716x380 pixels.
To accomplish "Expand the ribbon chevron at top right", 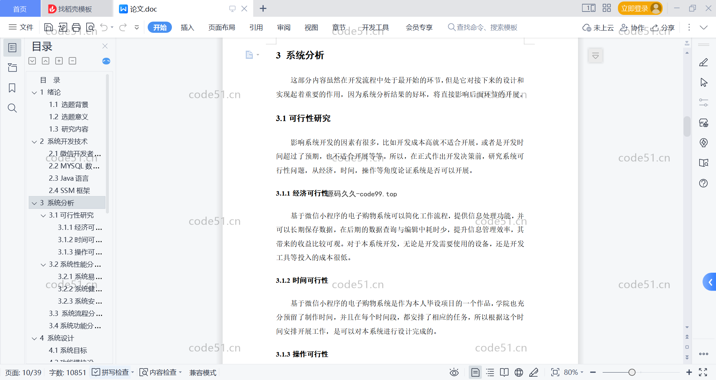I will pos(704,27).
